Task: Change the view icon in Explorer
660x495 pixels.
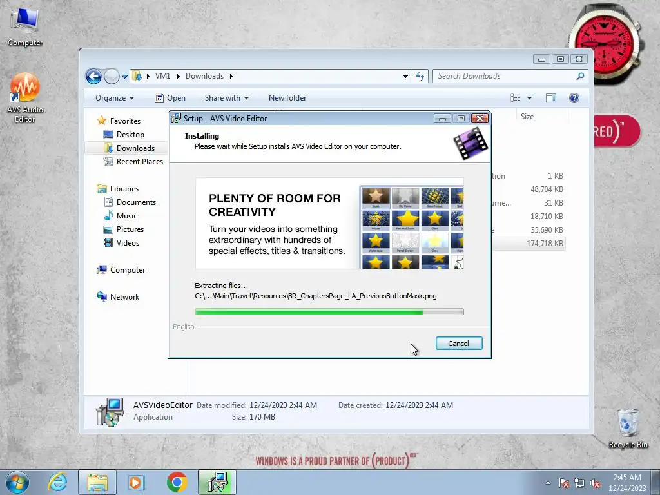Action: 515,98
